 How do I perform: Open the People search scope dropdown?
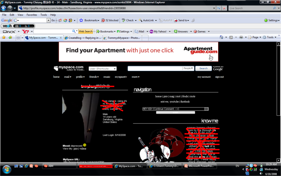tap(188, 68)
